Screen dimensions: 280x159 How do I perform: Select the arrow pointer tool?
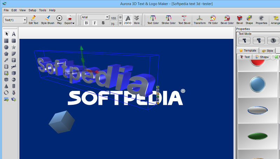tap(6, 34)
